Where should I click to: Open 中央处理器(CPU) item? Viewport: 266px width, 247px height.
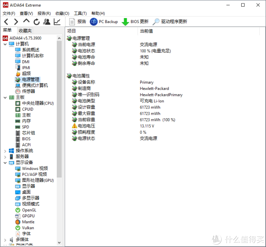pos(35,103)
